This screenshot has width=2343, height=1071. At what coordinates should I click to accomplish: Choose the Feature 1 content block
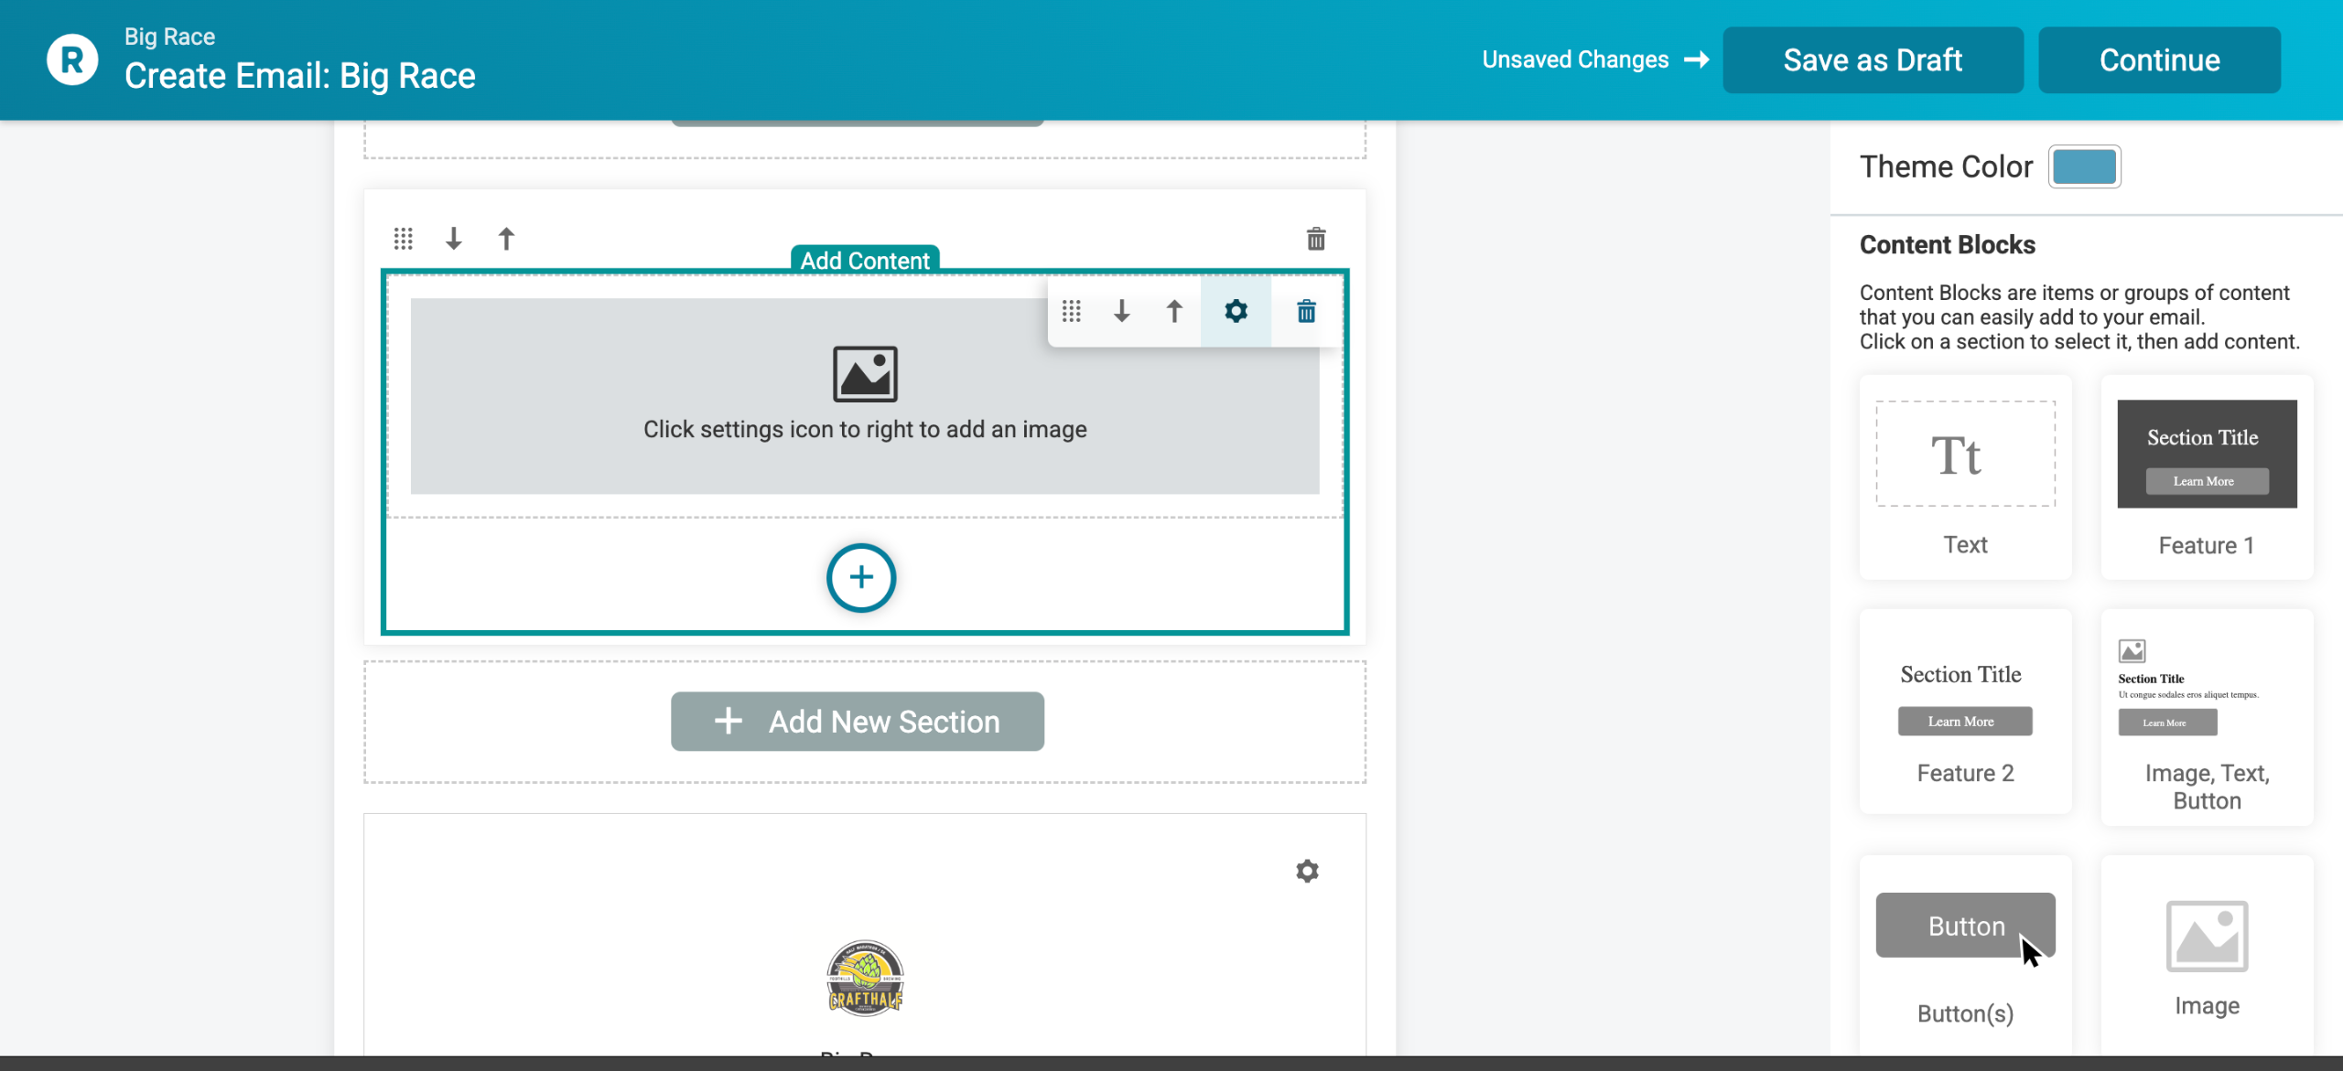tap(2207, 477)
